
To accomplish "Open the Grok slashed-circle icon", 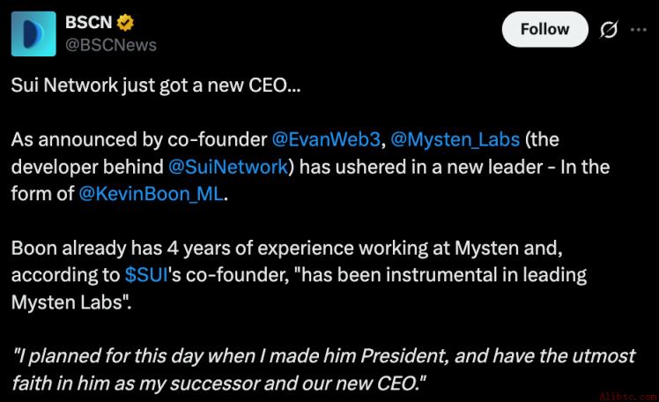I will tap(609, 29).
